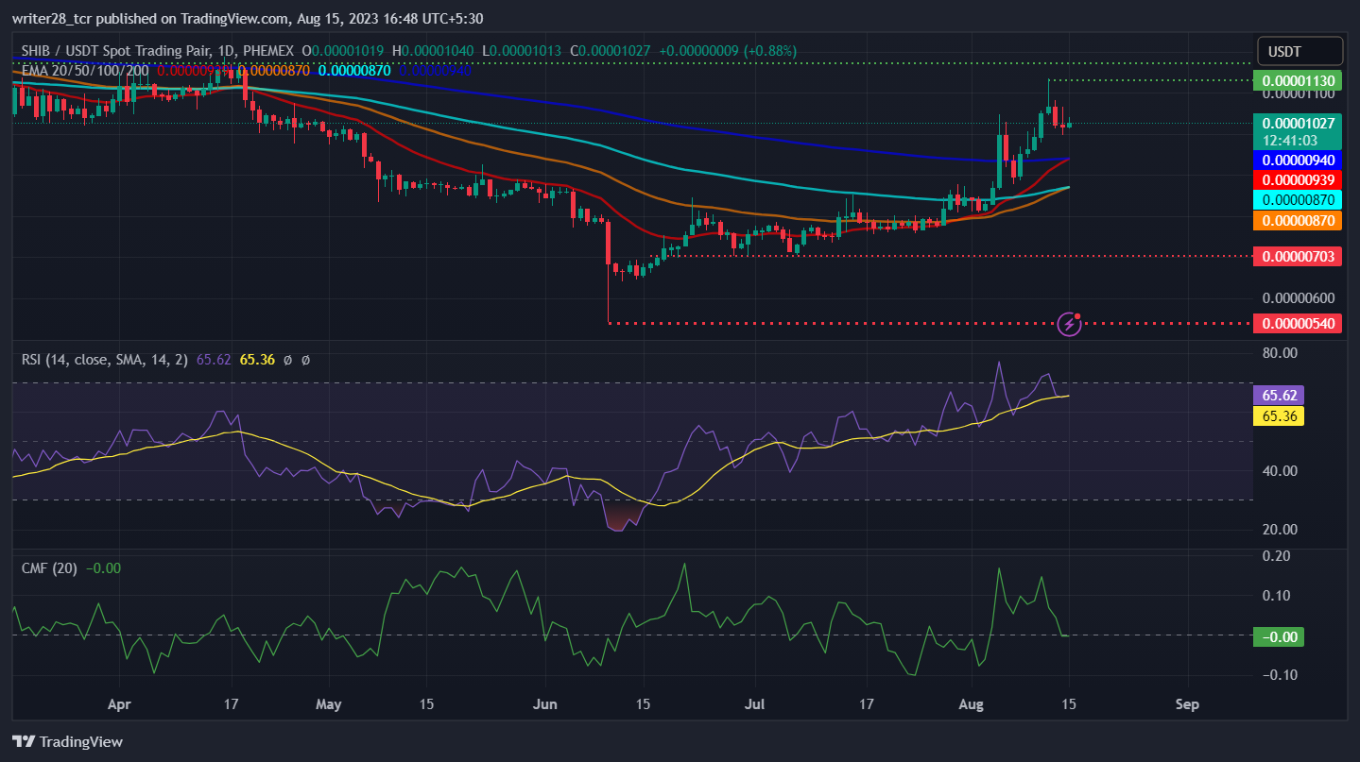Open the USDT currency selector
This screenshot has width=1360, height=762.
(x=1300, y=51)
